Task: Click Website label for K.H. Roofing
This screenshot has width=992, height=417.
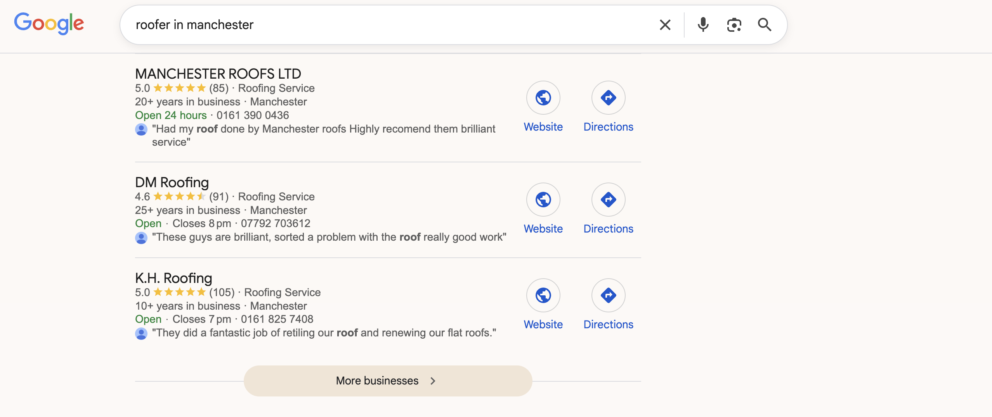Action: click(543, 324)
